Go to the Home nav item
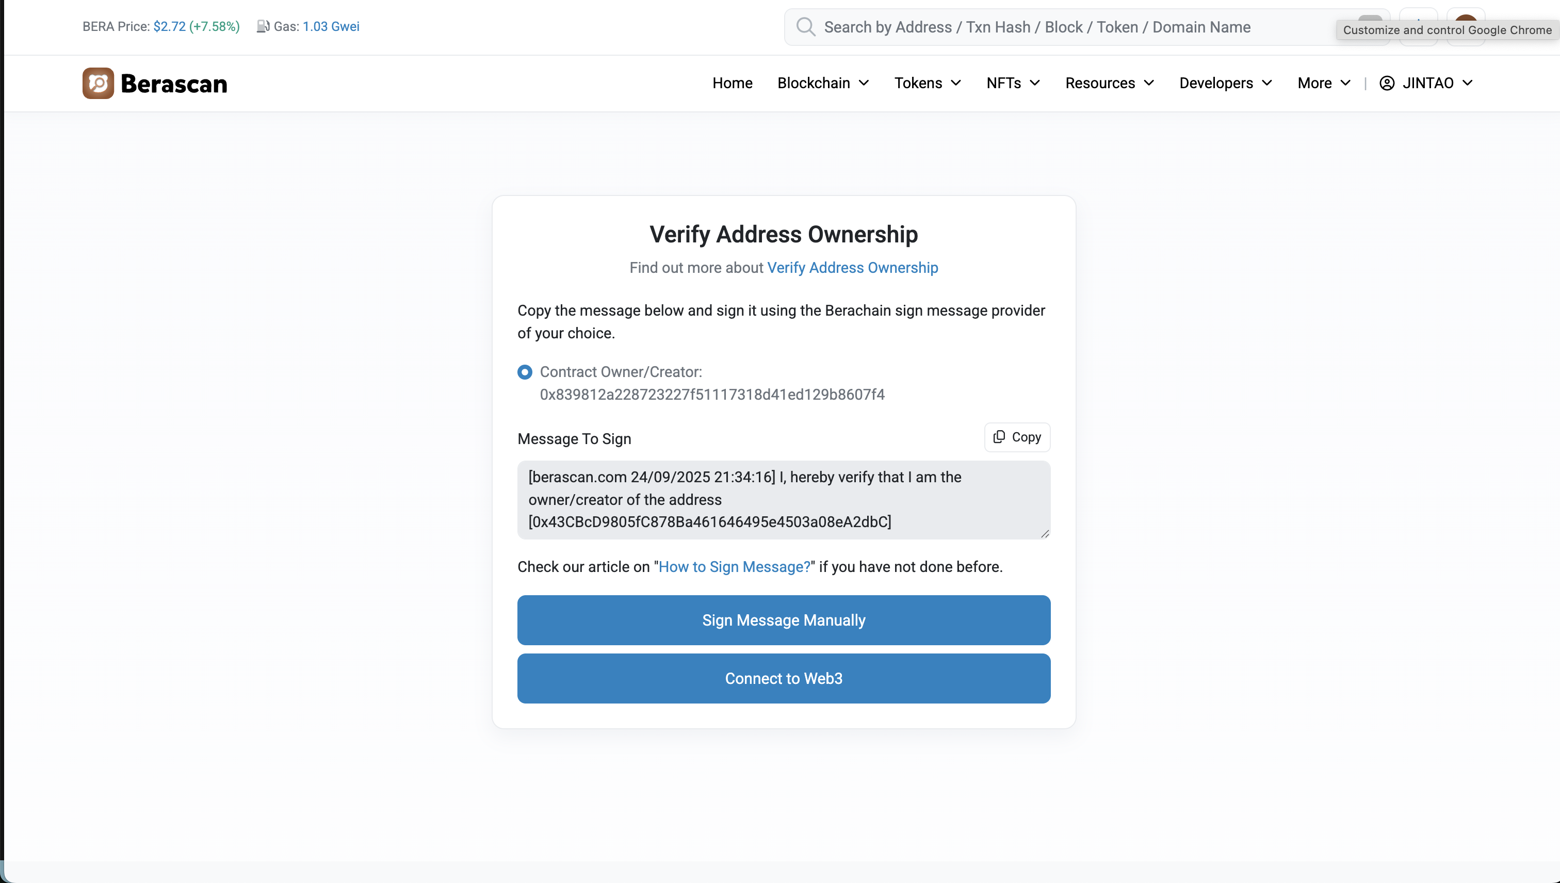The width and height of the screenshot is (1560, 883). pos(732,83)
